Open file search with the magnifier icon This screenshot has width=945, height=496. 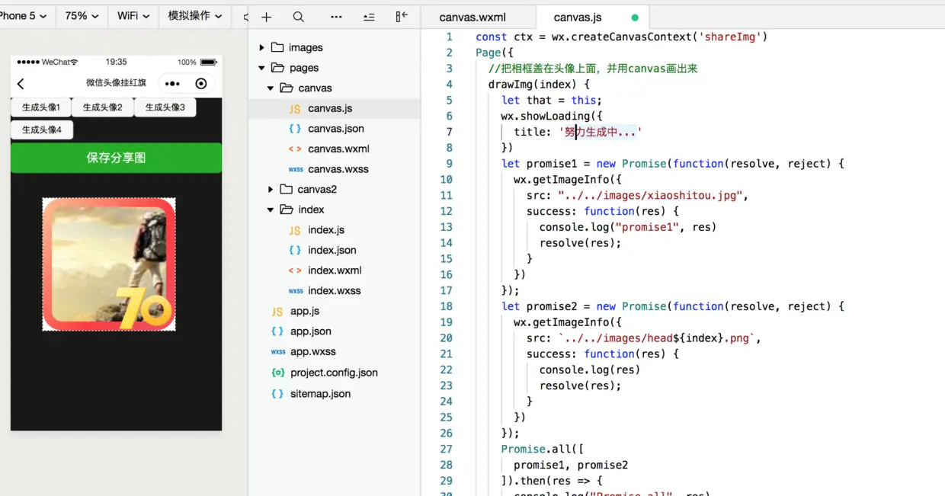(x=299, y=17)
